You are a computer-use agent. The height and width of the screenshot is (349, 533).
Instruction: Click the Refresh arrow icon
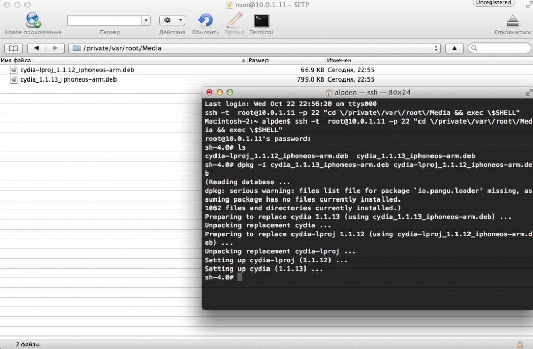(x=205, y=20)
